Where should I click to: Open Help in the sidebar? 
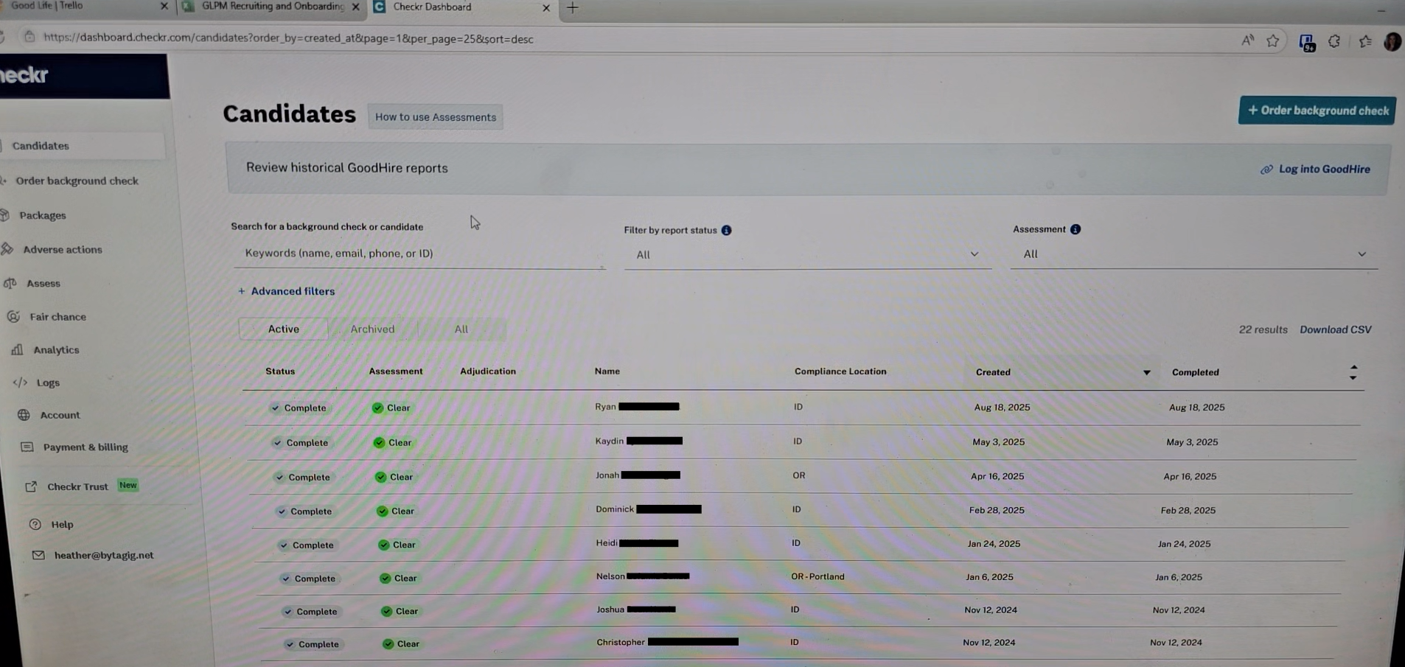(62, 525)
